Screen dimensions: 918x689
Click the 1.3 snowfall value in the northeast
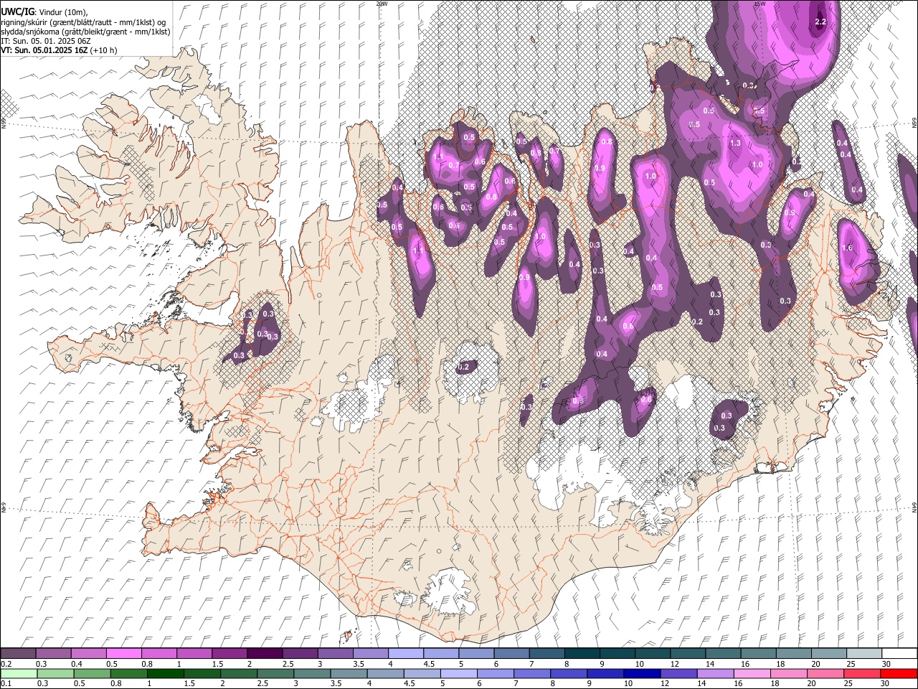[735, 144]
